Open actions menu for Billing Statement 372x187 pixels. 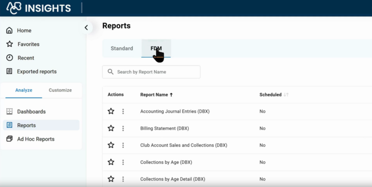click(123, 129)
